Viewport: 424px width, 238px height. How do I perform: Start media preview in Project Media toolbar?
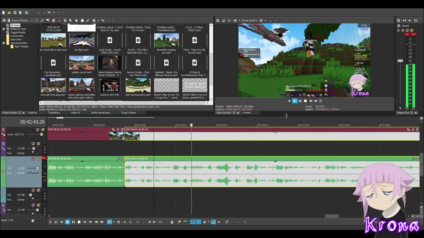point(77,20)
